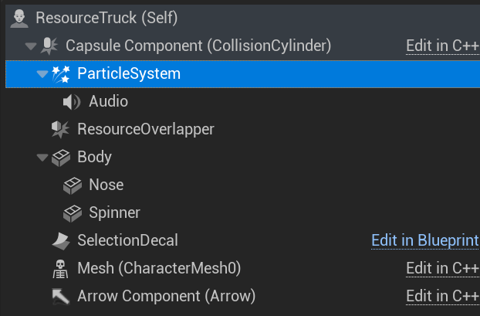Click the ParticleSystem sparkle icon

pos(61,73)
